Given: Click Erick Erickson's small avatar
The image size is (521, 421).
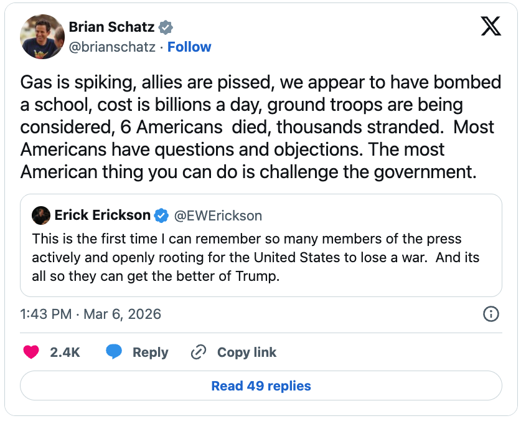Looking at the screenshot, I should pyautogui.click(x=41, y=215).
